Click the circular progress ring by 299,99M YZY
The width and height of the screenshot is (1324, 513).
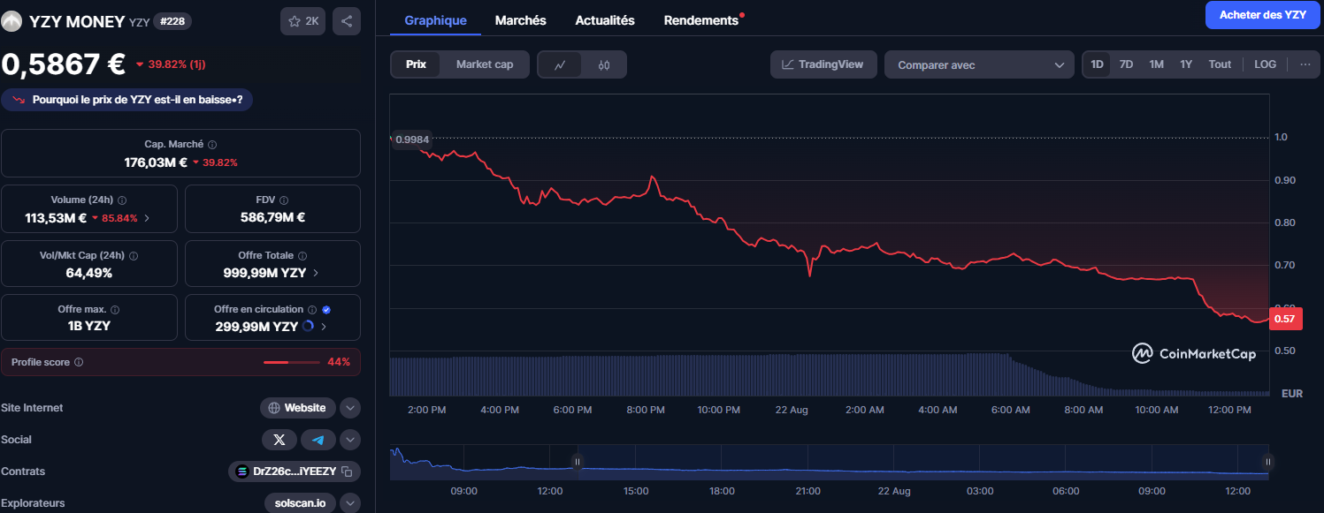[x=308, y=326]
